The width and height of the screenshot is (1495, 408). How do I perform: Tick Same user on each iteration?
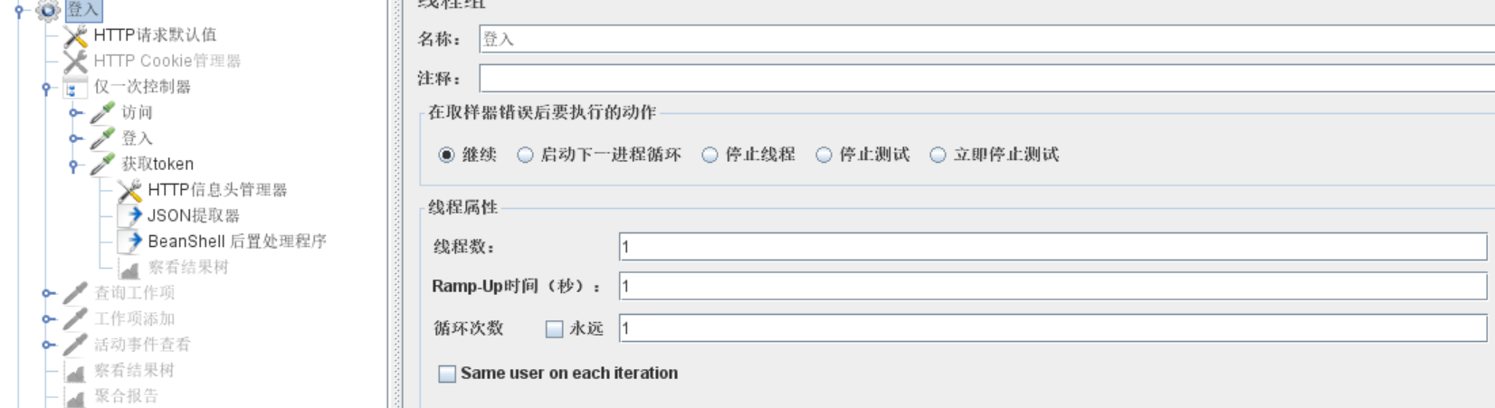447,374
